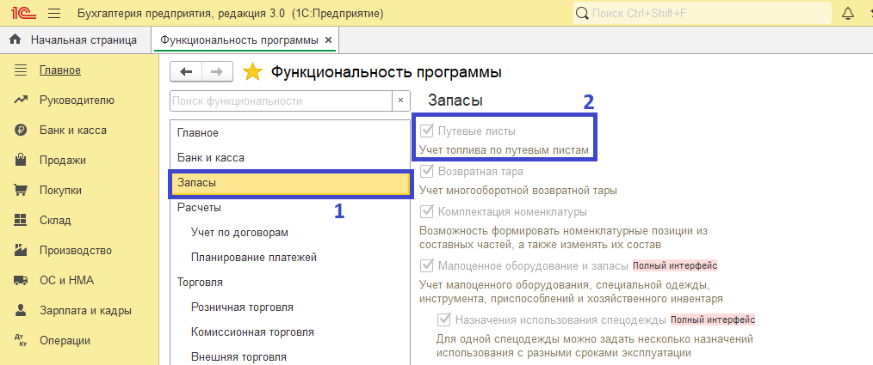Click Полный интерфейс label beside спецодежды
Screen dimensions: 873x365
point(713,319)
